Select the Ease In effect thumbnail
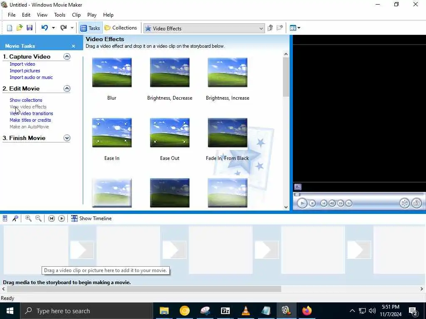 tap(112, 133)
